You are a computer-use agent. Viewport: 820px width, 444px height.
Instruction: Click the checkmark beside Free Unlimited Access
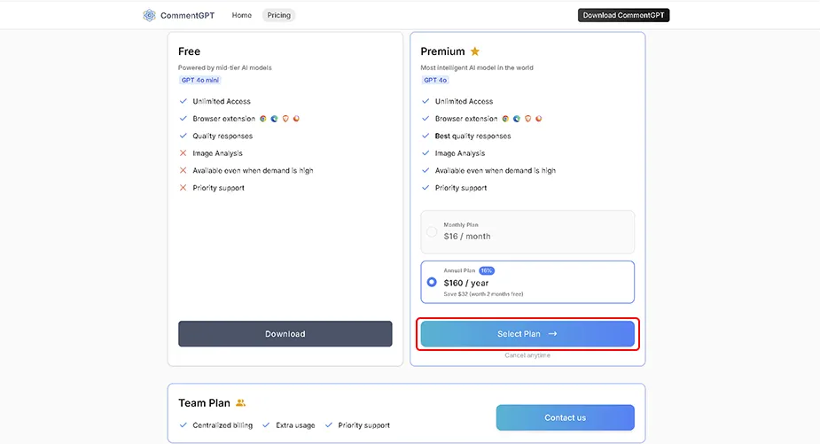183,101
